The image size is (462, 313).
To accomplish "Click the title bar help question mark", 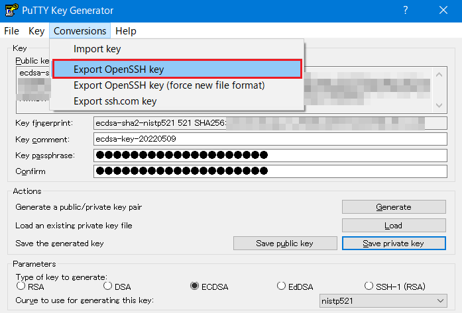I will pos(405,11).
